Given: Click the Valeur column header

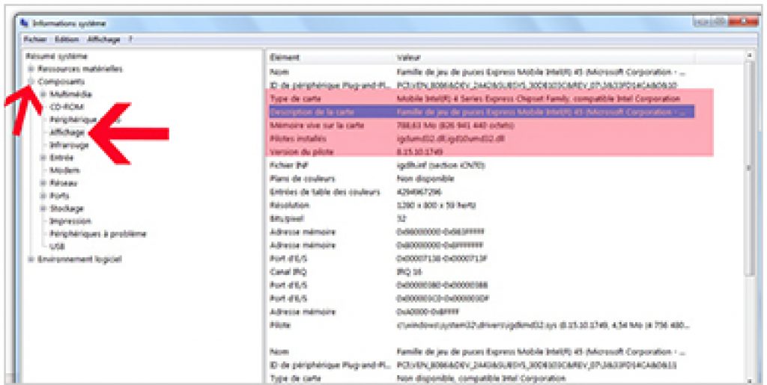Looking at the screenshot, I should coord(409,57).
